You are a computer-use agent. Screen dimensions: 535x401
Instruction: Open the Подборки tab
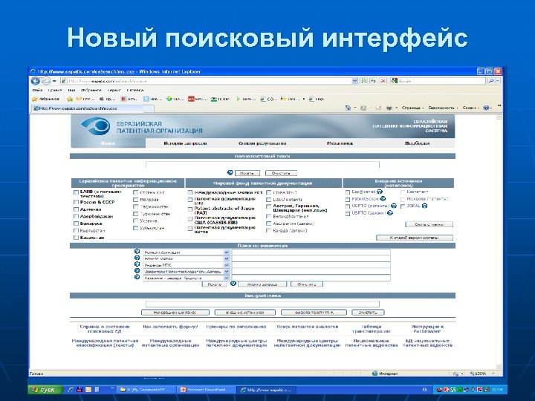pyautogui.click(x=417, y=143)
